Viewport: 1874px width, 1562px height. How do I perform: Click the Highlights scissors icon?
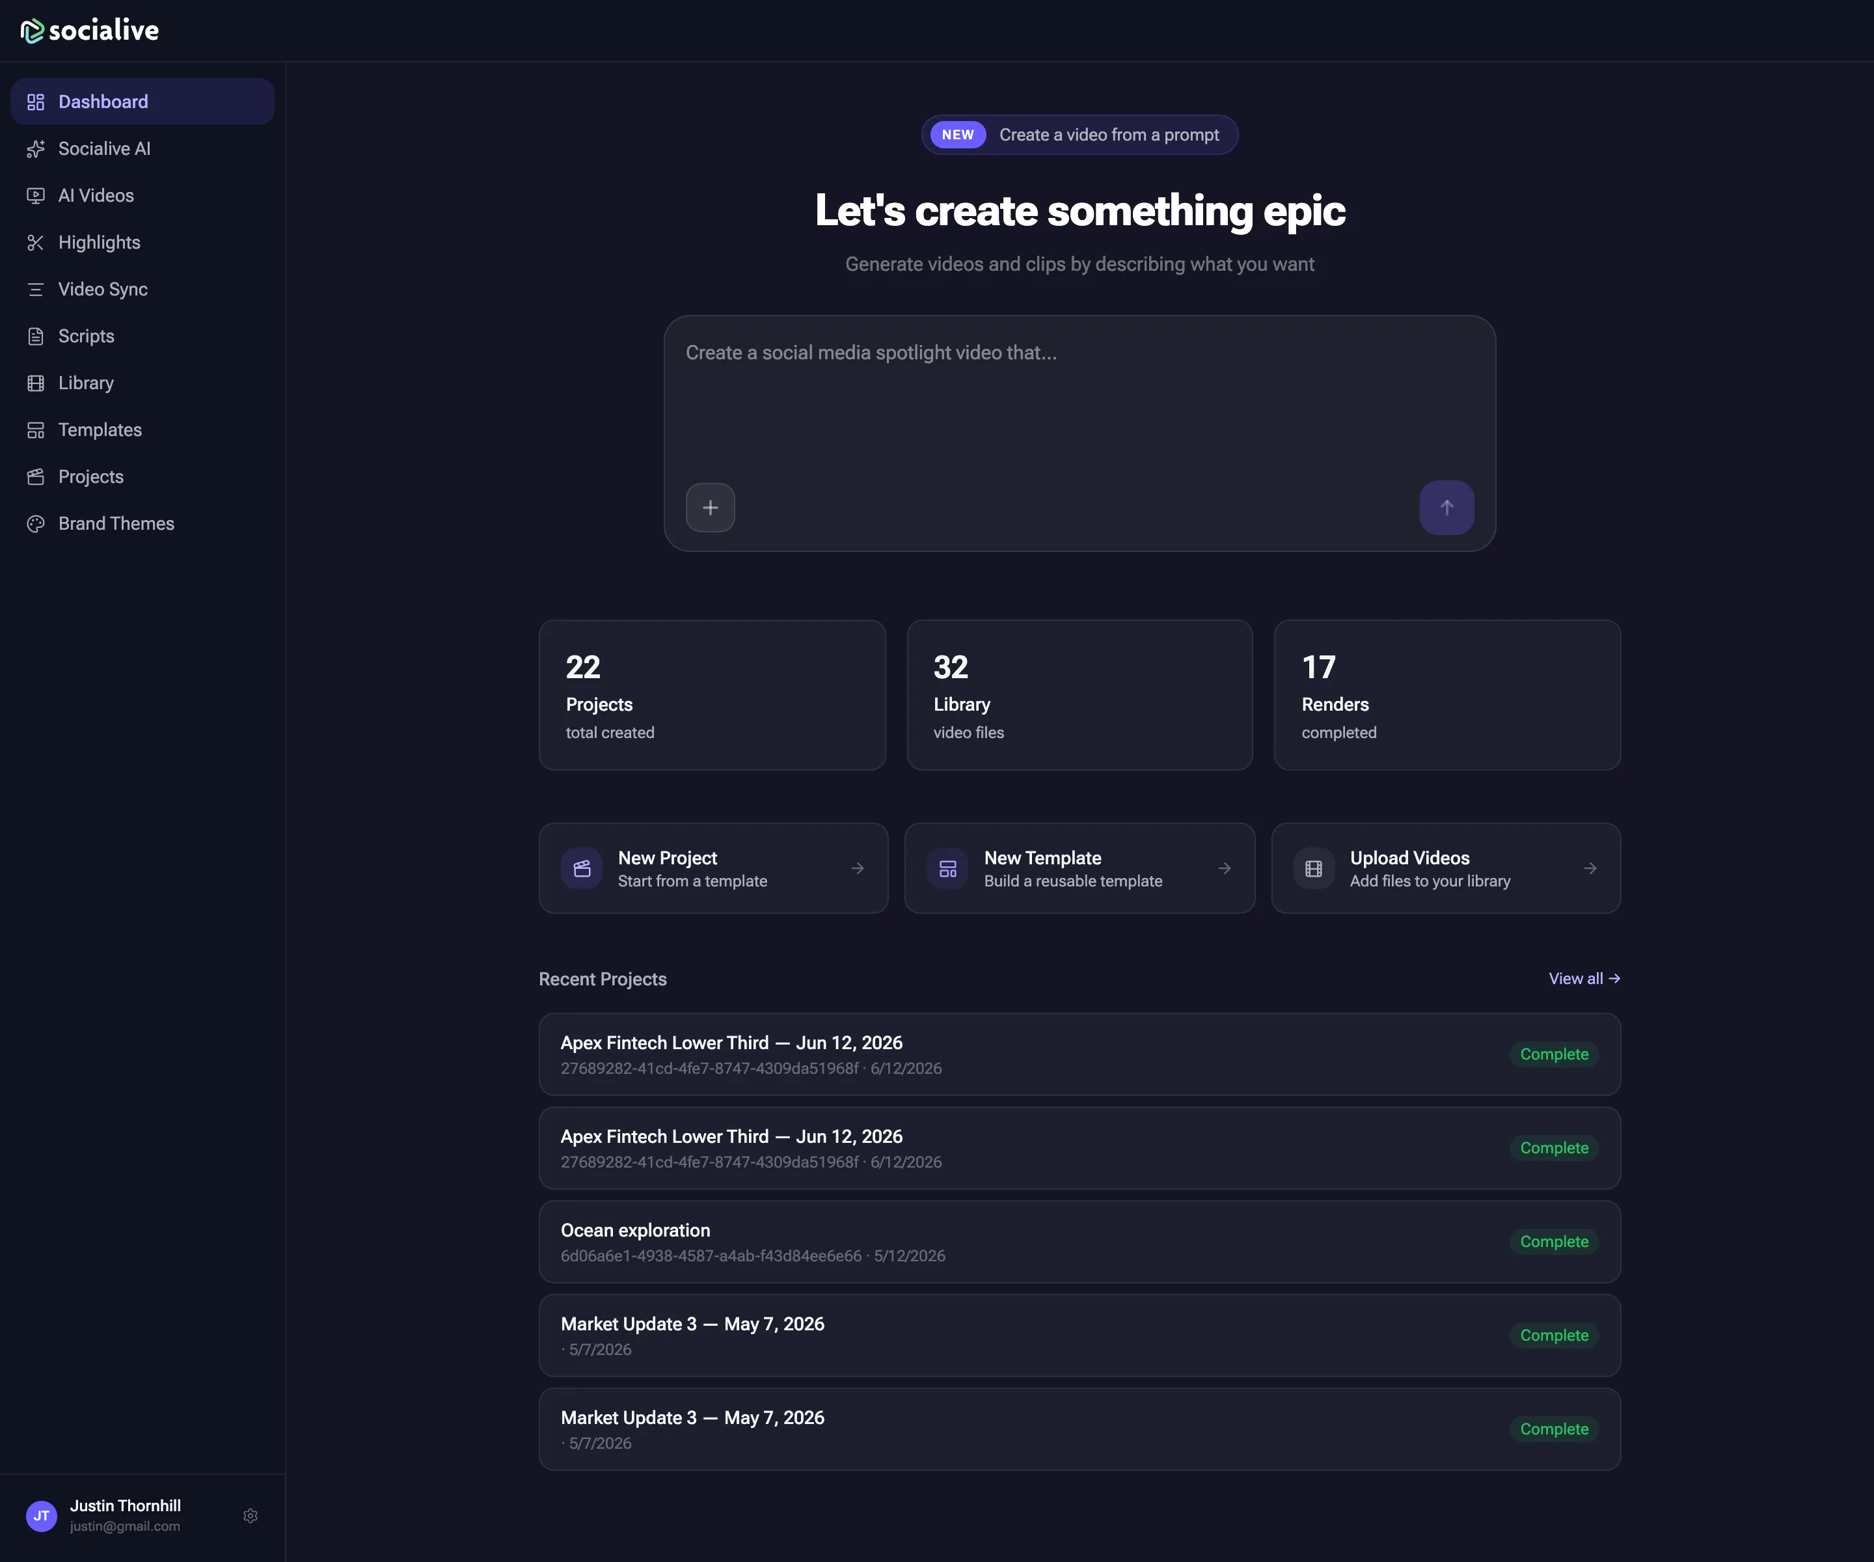36,243
